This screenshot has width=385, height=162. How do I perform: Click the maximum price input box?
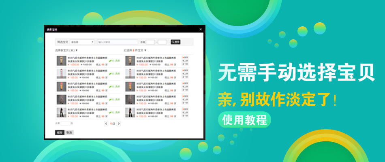coord(162,42)
